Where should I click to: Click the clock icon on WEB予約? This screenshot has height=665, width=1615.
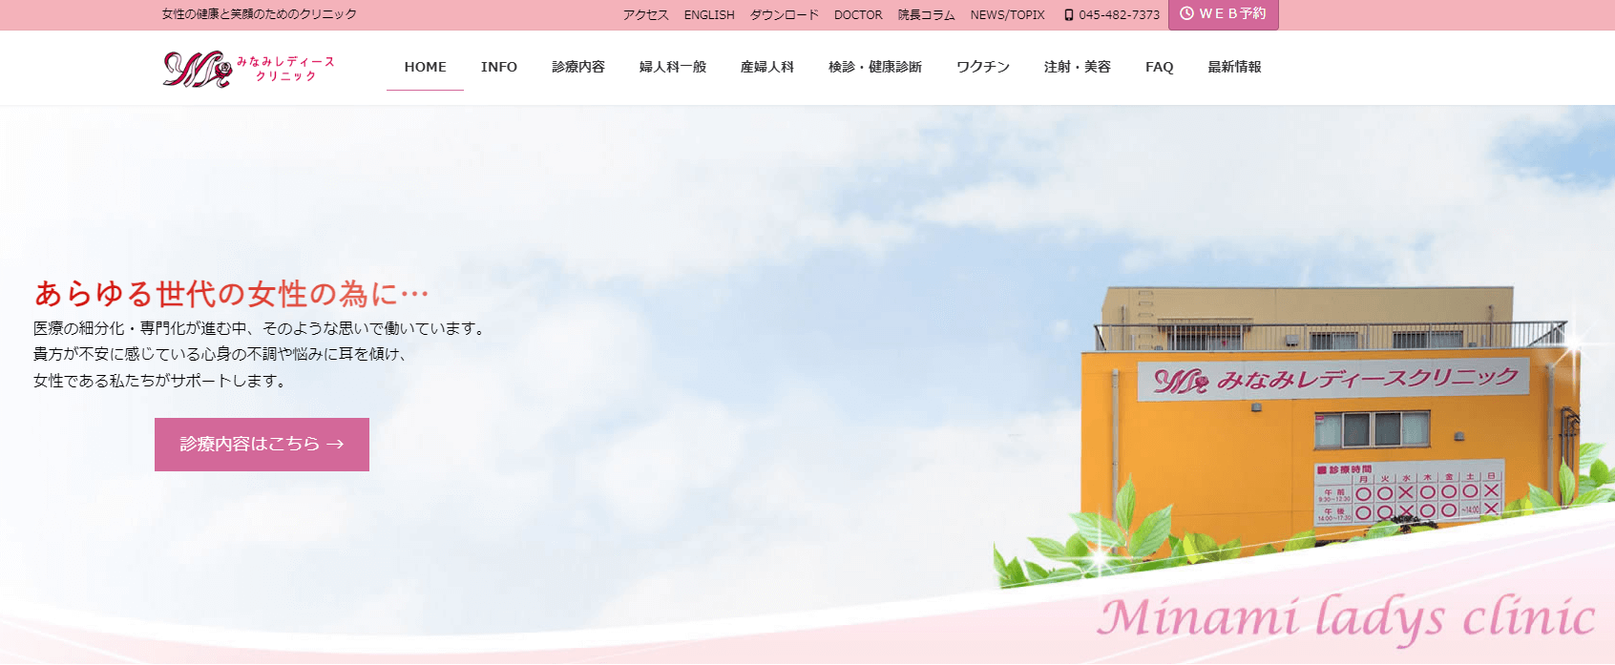click(x=1186, y=13)
